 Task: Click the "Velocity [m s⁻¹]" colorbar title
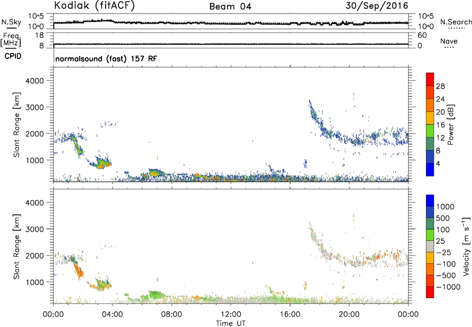[466, 246]
